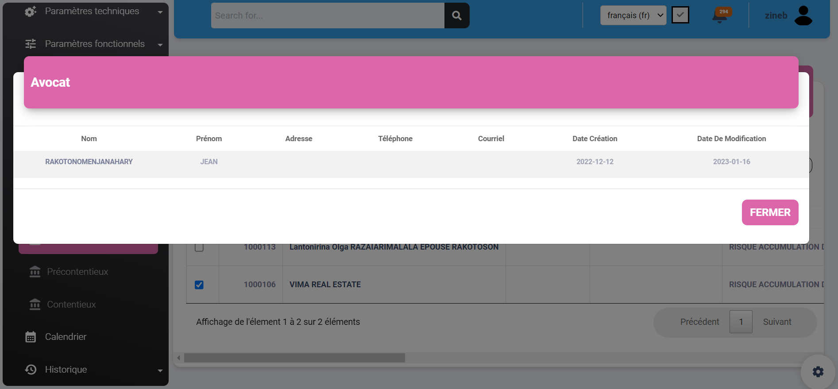Click the zineb user avatar icon

click(x=803, y=15)
